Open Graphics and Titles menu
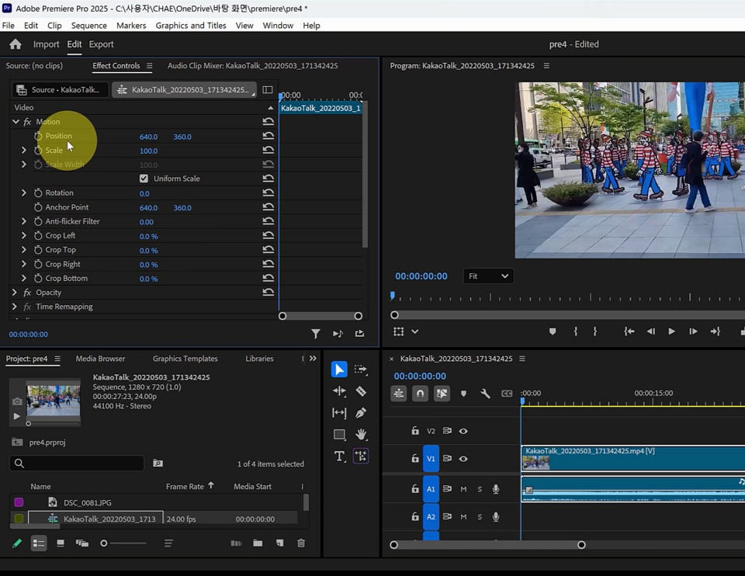The width and height of the screenshot is (745, 576). click(191, 26)
